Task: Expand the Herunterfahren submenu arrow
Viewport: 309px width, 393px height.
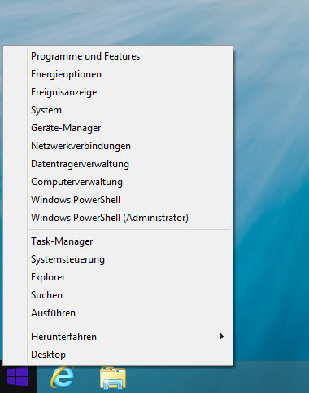Action: point(222,337)
